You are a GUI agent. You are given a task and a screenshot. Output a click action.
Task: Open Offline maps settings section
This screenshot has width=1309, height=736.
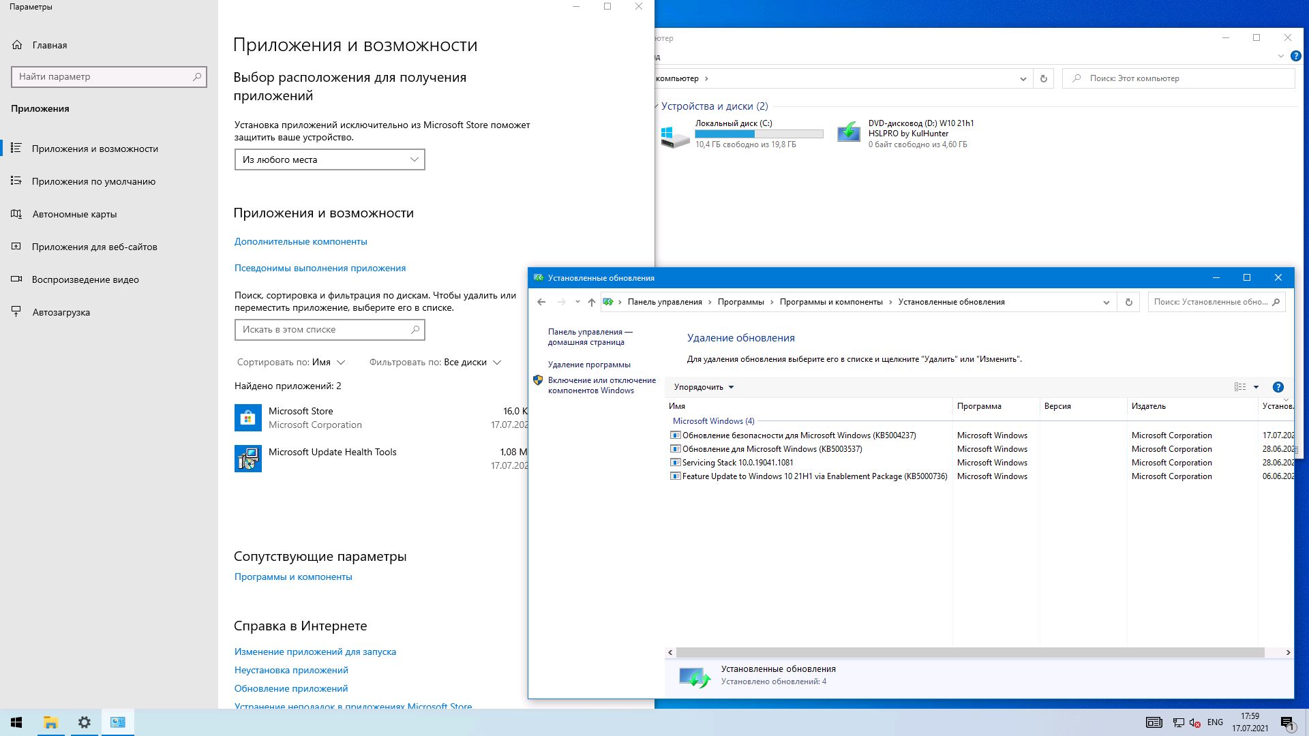(x=74, y=214)
